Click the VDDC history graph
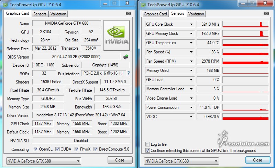The height and width of the screenshot is (168, 275). (245, 117)
